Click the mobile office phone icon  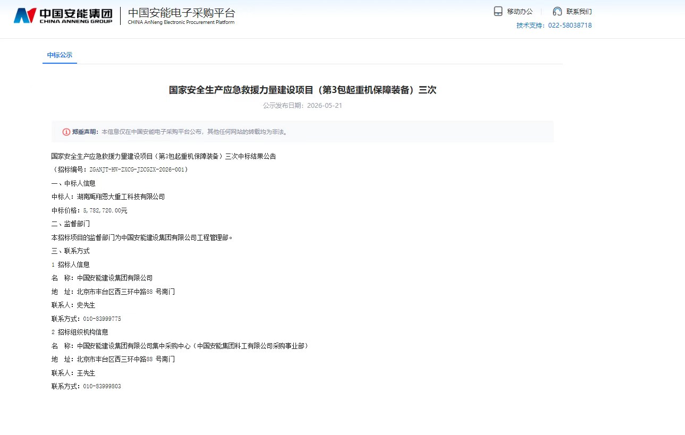pos(498,11)
